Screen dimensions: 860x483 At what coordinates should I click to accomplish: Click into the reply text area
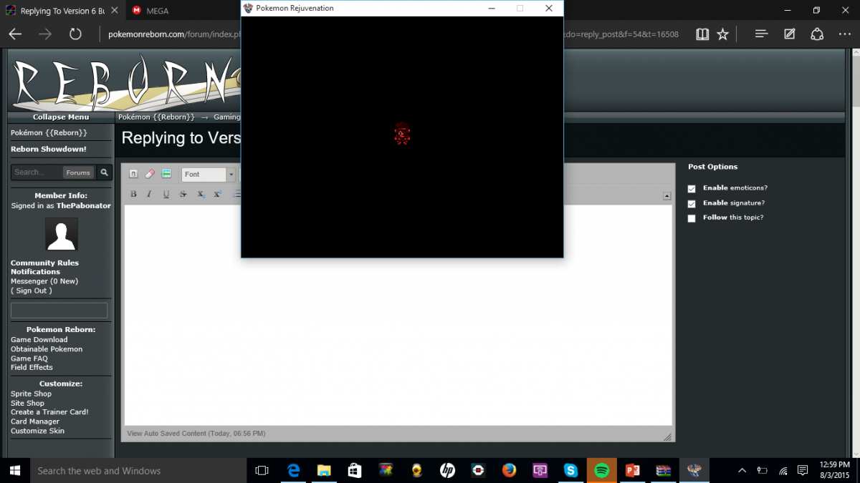[x=398, y=315]
